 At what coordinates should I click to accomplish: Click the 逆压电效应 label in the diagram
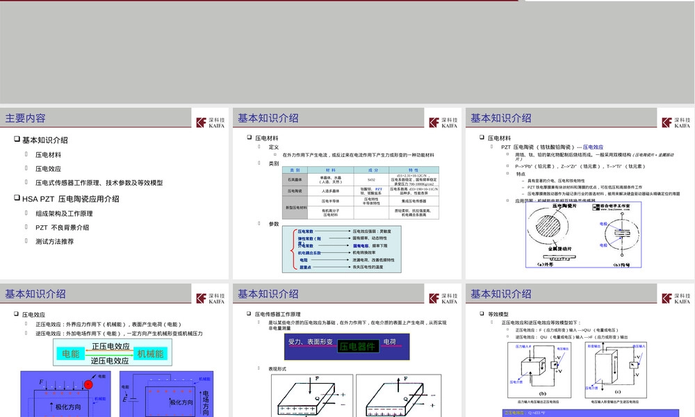tap(110, 361)
